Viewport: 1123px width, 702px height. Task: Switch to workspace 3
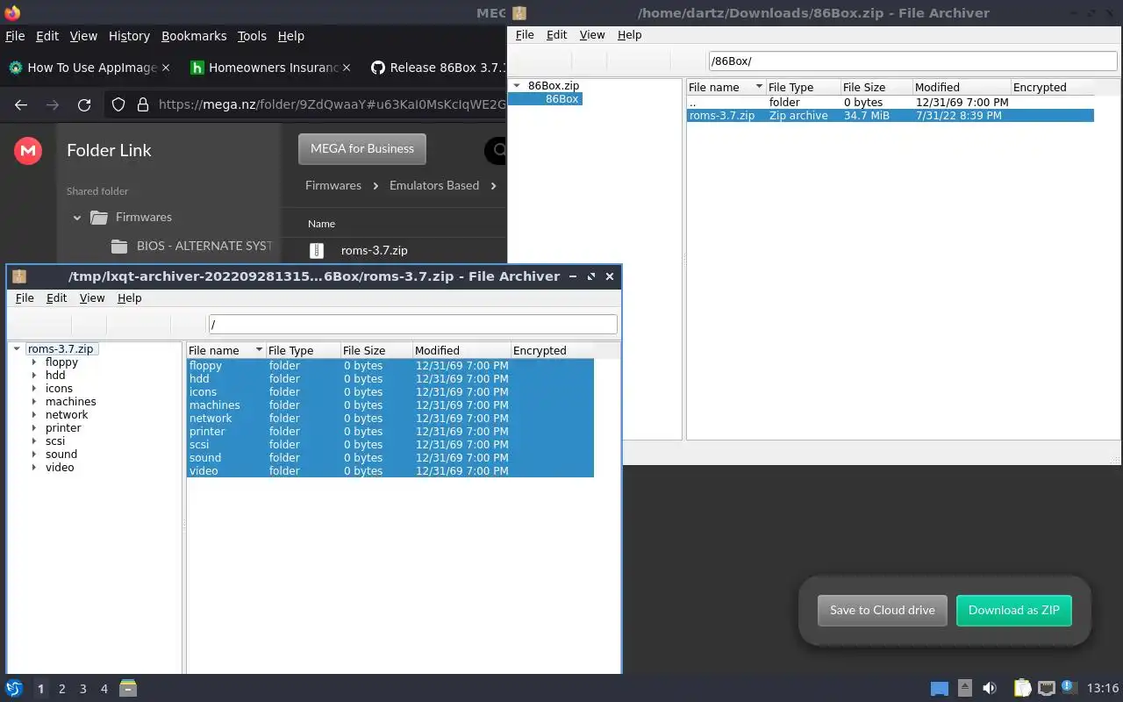(x=82, y=689)
